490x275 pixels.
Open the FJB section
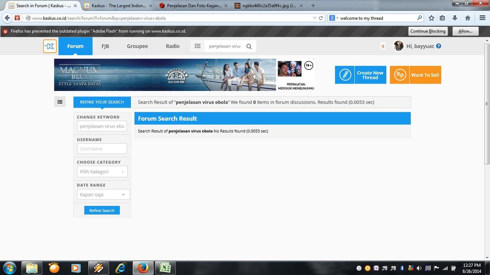click(x=105, y=46)
